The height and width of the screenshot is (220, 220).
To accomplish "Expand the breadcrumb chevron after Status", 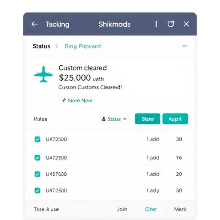I will (x=57, y=46).
